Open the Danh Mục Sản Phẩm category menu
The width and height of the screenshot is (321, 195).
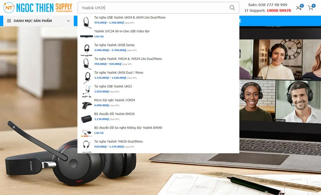pos(33,21)
